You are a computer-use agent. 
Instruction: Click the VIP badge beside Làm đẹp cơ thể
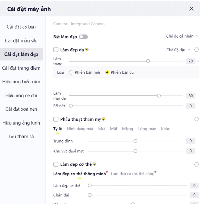[95, 164]
